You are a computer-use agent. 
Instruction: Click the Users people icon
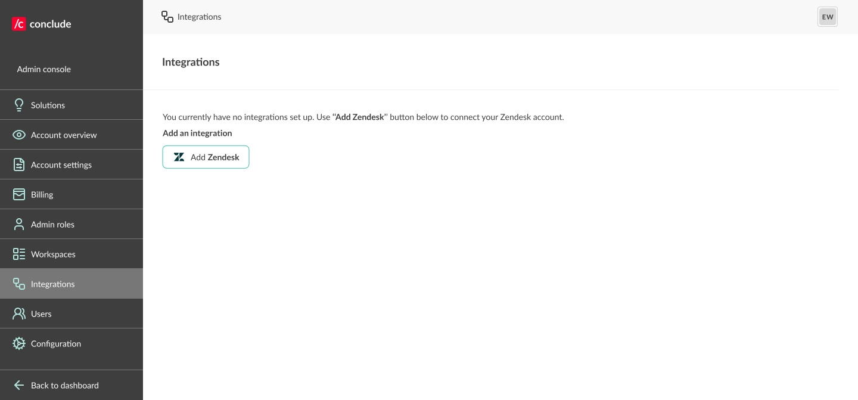pos(19,314)
